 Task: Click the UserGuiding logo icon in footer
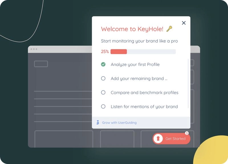(98, 123)
